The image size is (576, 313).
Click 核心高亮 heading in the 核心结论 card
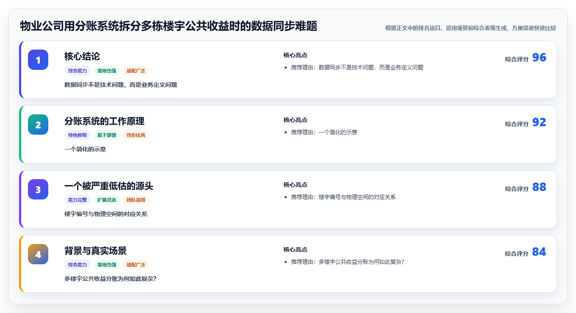(x=295, y=55)
